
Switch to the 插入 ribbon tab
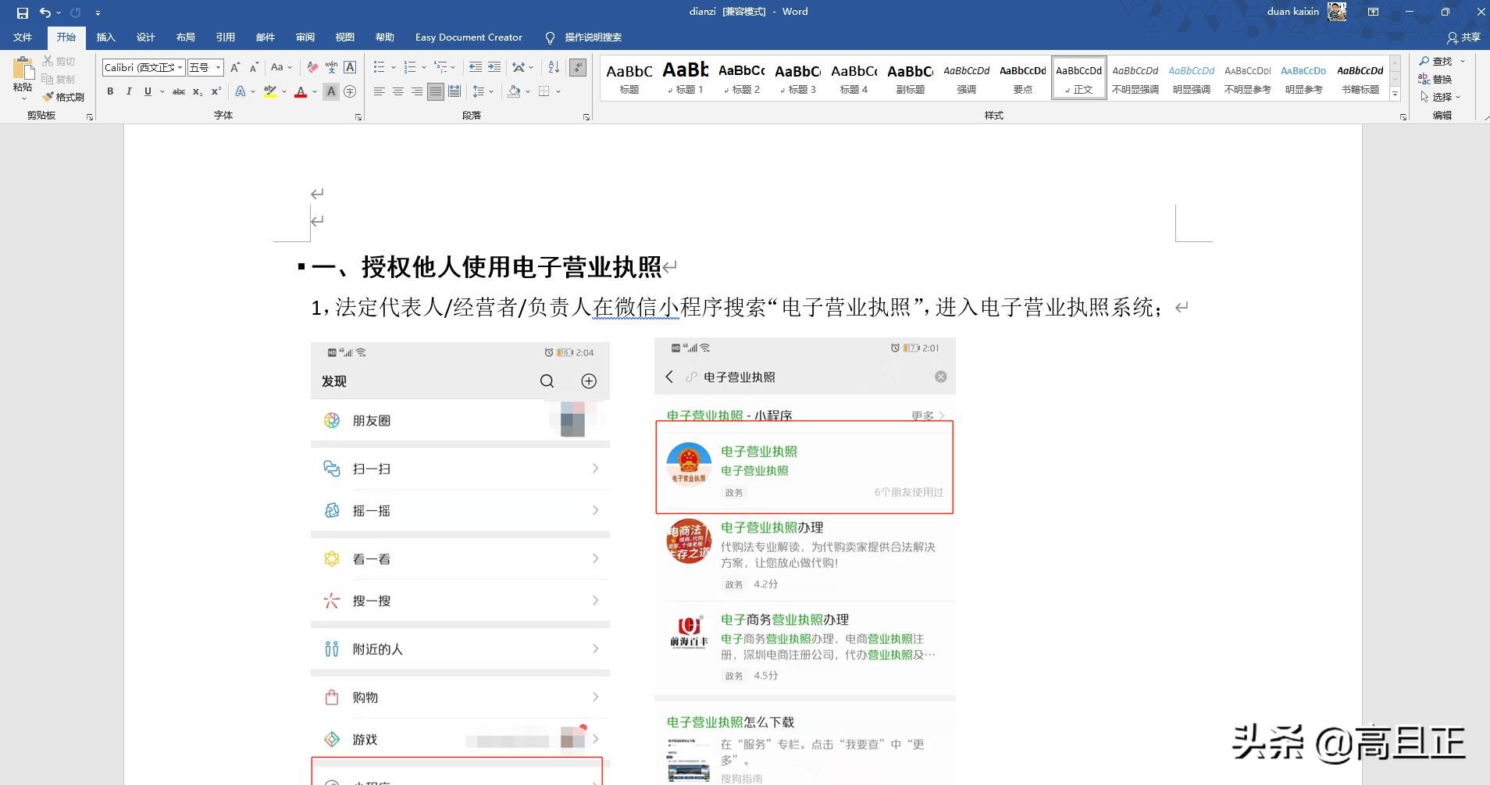point(105,37)
